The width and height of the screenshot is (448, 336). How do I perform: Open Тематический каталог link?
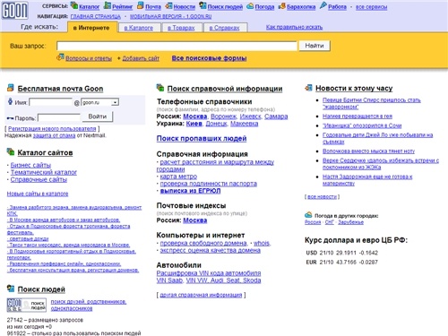click(x=44, y=172)
